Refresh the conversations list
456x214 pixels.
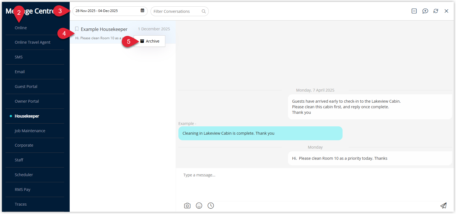[436, 11]
